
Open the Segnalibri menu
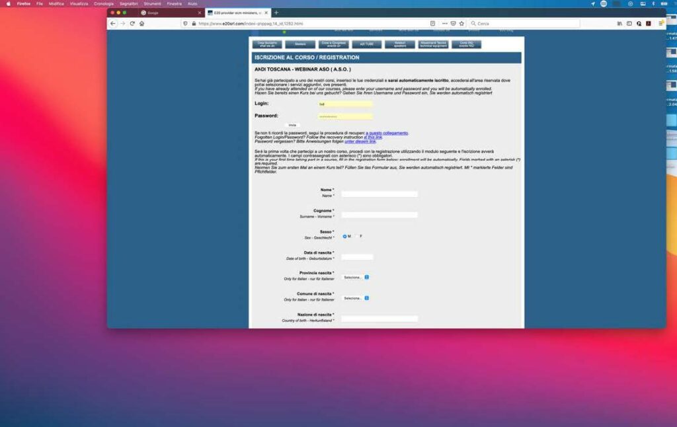pos(129,3)
